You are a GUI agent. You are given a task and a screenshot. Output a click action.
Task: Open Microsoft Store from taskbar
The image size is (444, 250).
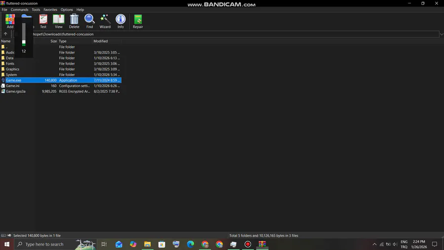pos(162,244)
